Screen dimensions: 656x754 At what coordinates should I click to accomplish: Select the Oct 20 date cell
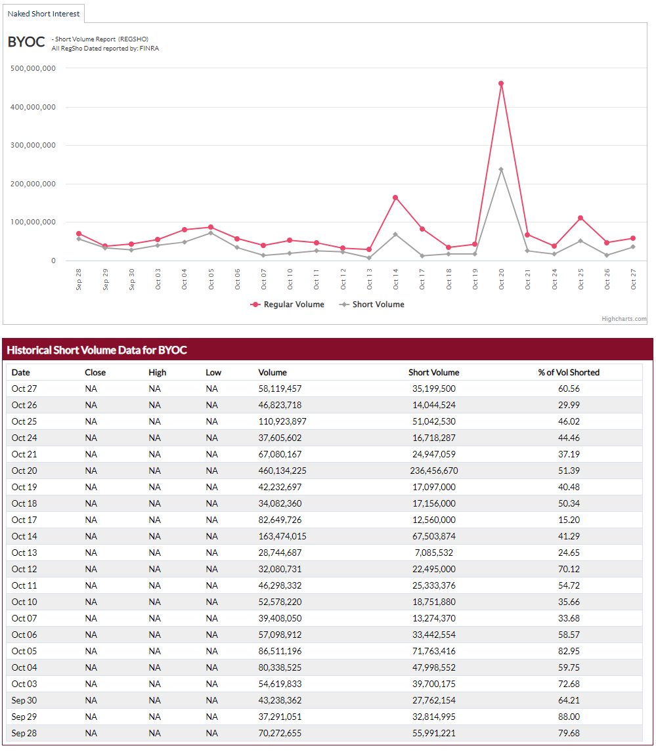[24, 471]
